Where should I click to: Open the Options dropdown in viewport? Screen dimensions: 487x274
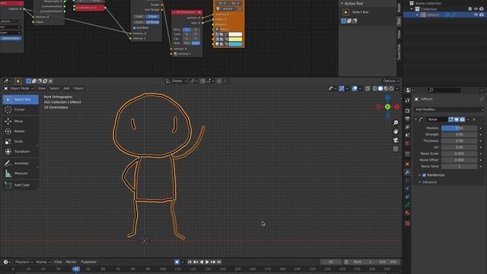391,81
